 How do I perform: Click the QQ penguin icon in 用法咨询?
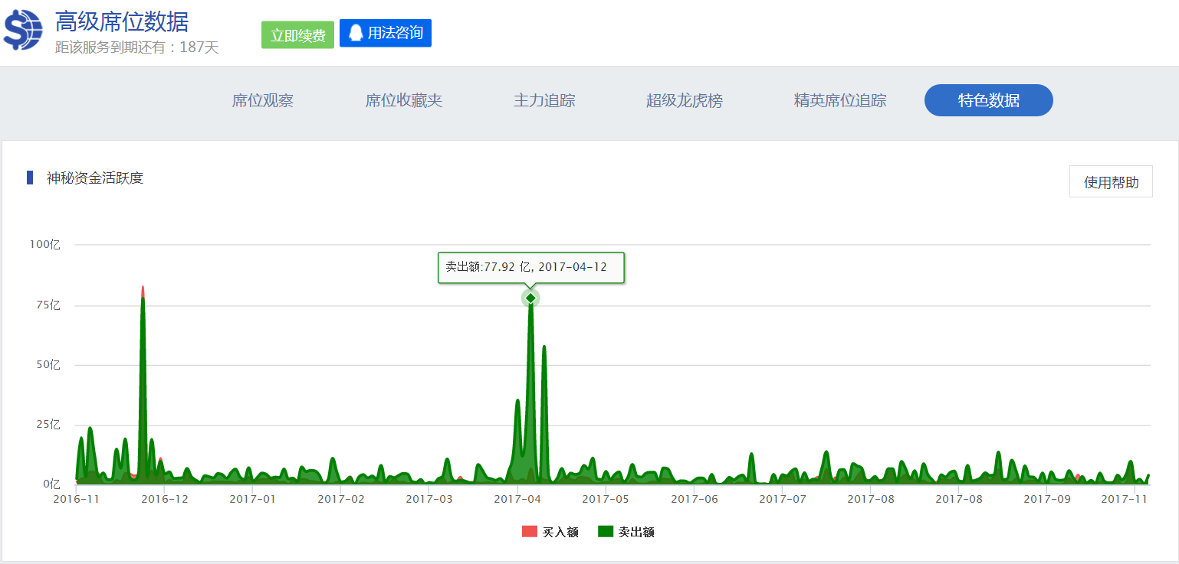(356, 33)
